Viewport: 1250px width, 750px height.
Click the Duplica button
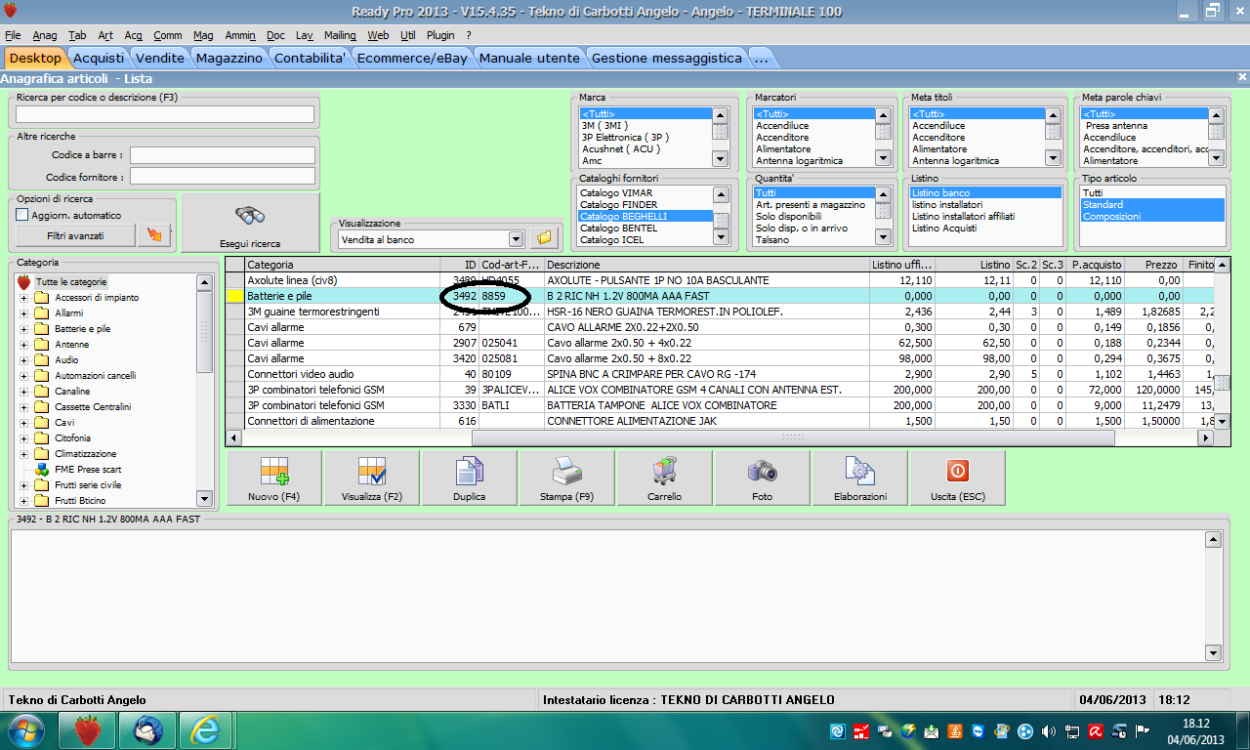click(469, 479)
